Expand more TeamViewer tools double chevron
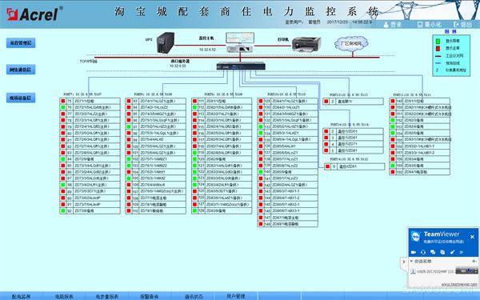Viewport: 480px width, 300px height. tap(462, 252)
